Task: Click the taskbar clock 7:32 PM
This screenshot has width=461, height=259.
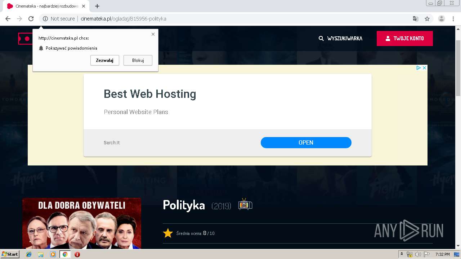Action: point(442,254)
